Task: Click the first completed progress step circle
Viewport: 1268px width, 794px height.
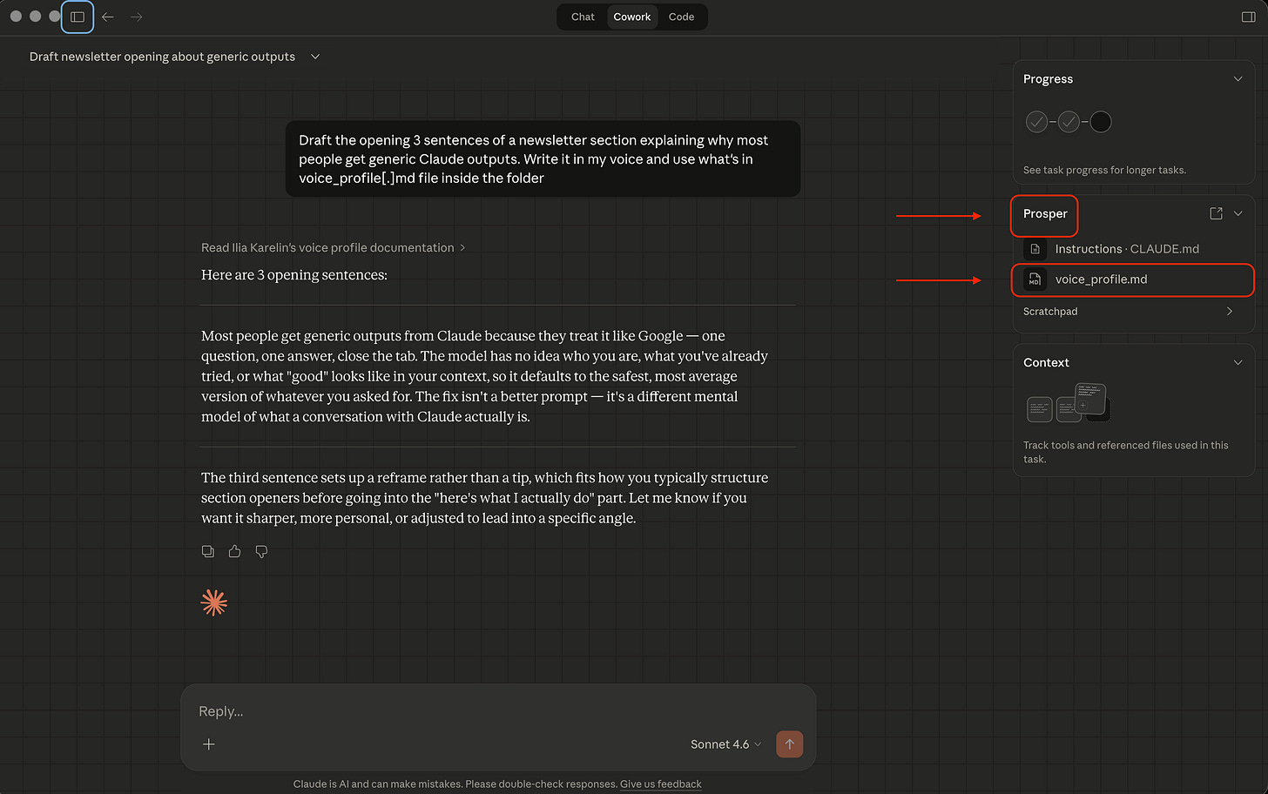Action: click(1036, 122)
